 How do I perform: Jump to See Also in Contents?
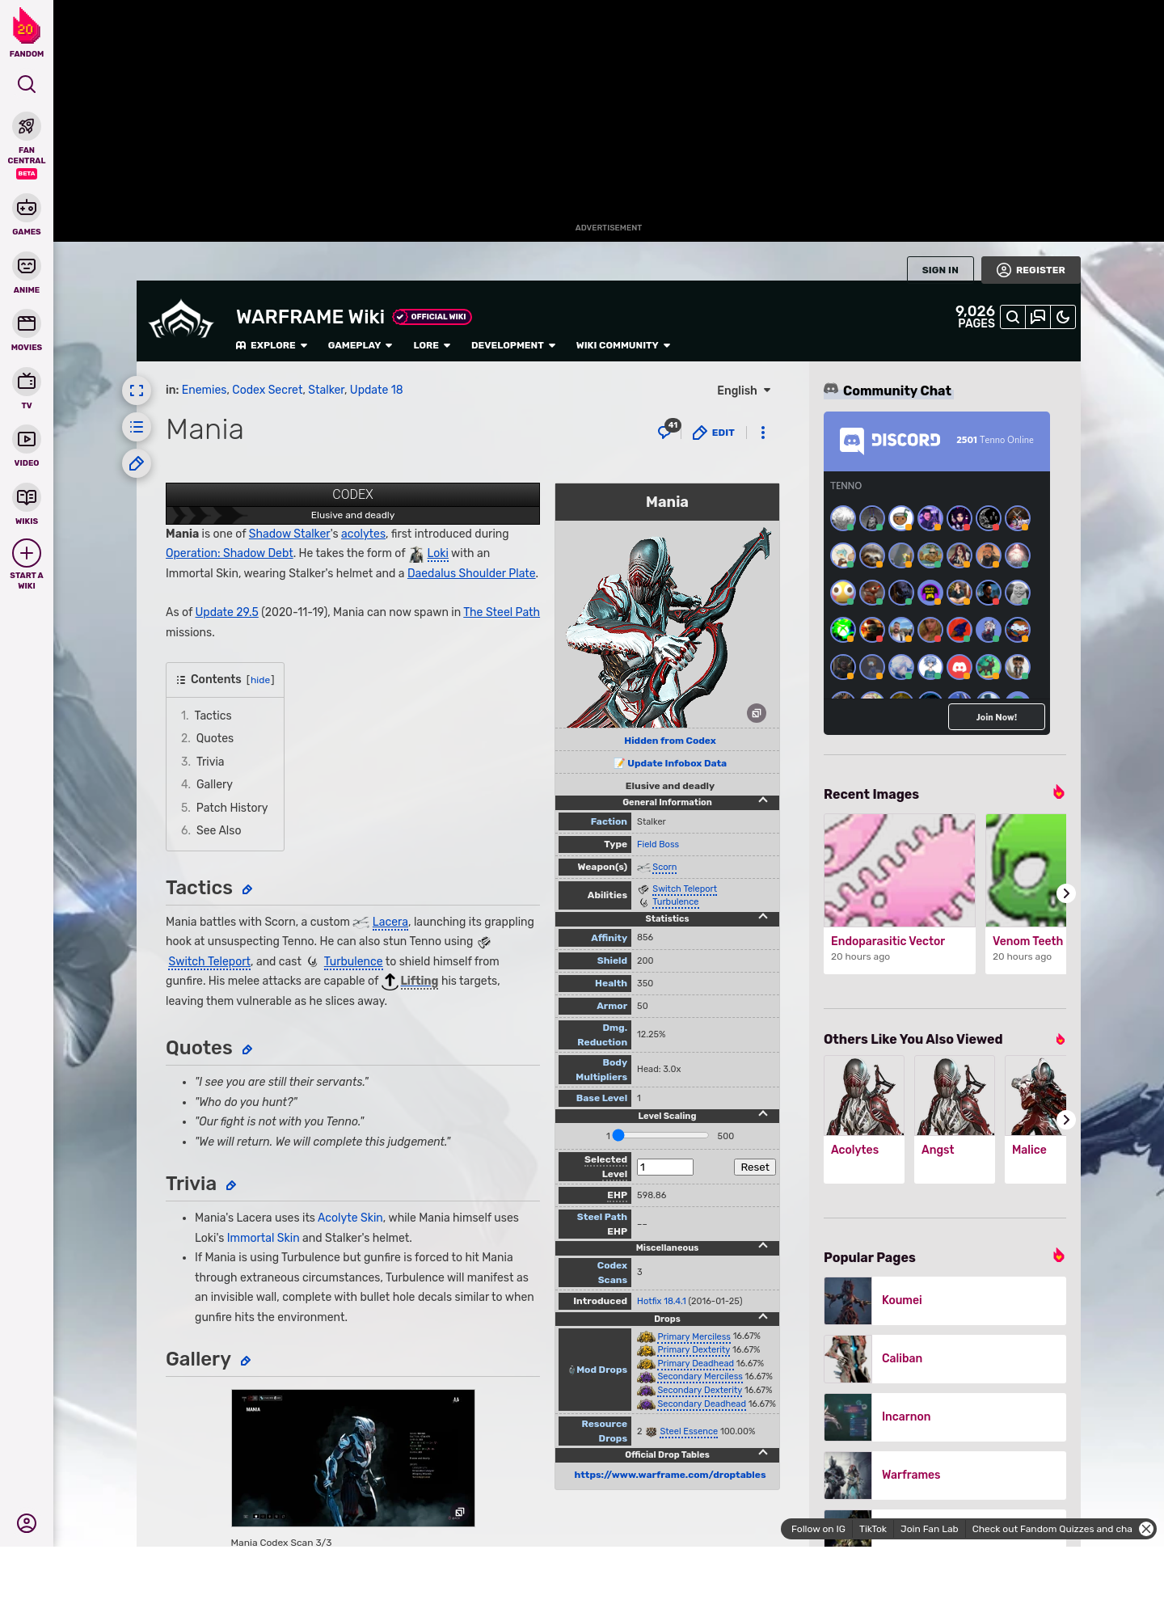218,830
